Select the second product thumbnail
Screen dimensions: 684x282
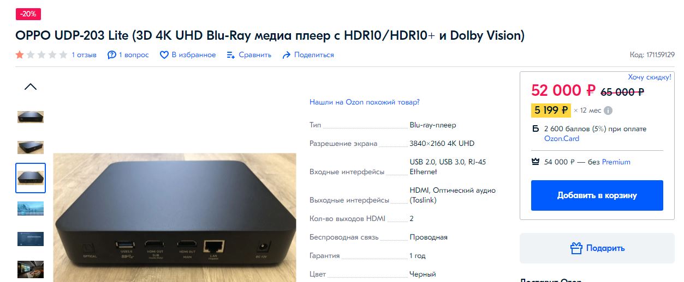click(x=31, y=148)
